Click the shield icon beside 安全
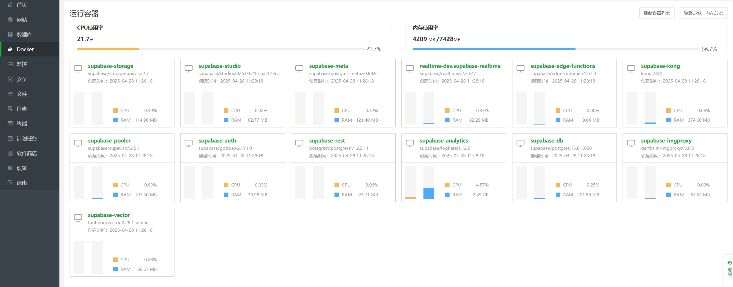The width and height of the screenshot is (733, 287). (x=10, y=79)
